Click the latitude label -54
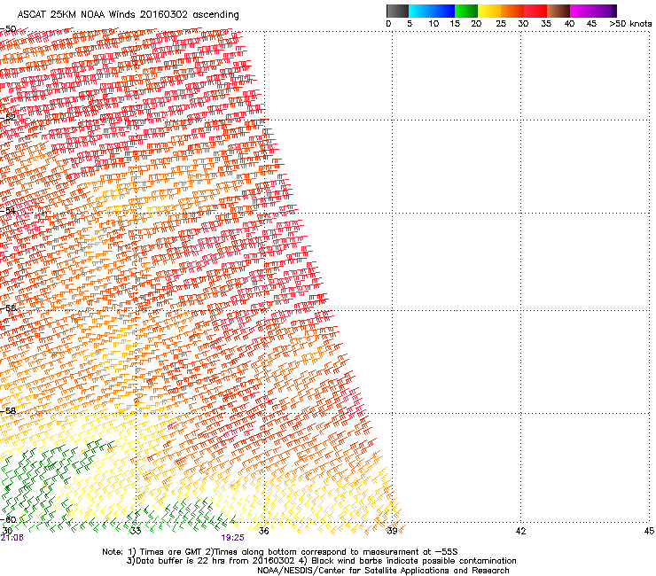 (x=8, y=210)
